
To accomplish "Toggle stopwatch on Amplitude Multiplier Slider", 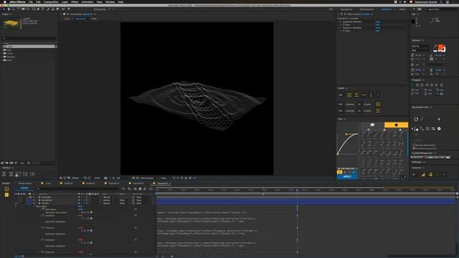I will click(x=344, y=25).
